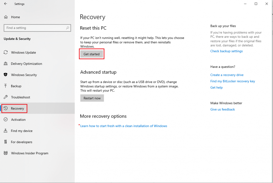Minimize the Settings window

click(245, 4)
